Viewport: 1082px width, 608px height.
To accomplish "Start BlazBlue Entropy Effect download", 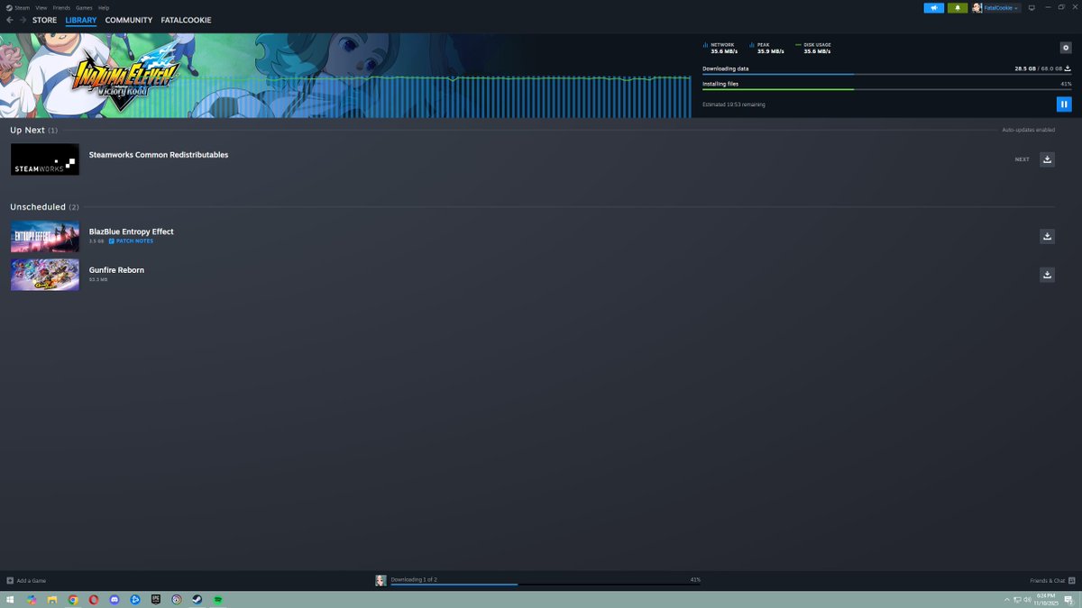I will click(1047, 236).
